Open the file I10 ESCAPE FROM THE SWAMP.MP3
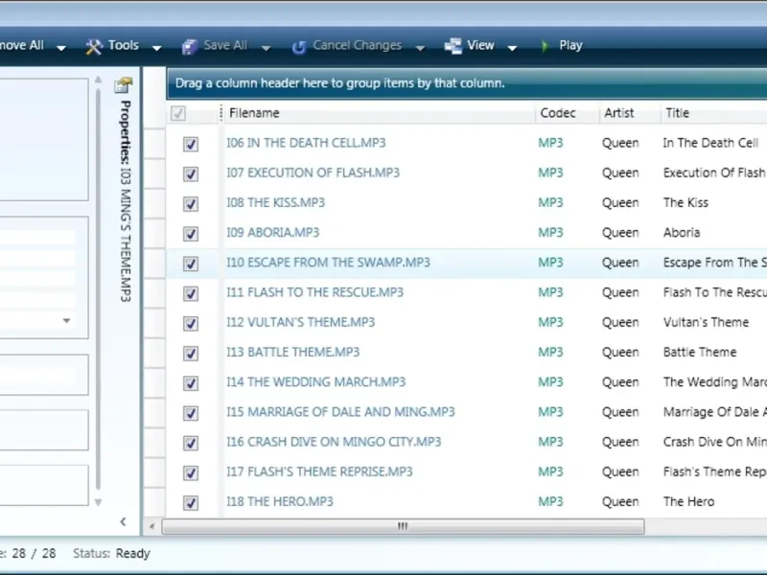This screenshot has height=575, width=767. 328,263
